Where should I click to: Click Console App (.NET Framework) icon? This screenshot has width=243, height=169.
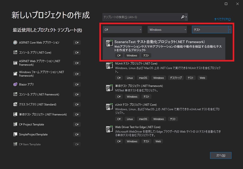coord(15,94)
